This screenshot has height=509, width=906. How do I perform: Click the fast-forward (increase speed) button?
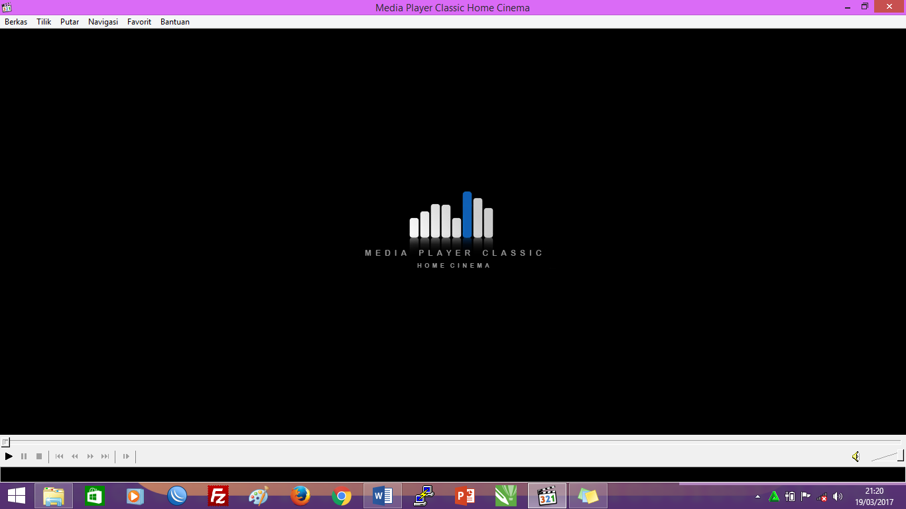pos(90,457)
